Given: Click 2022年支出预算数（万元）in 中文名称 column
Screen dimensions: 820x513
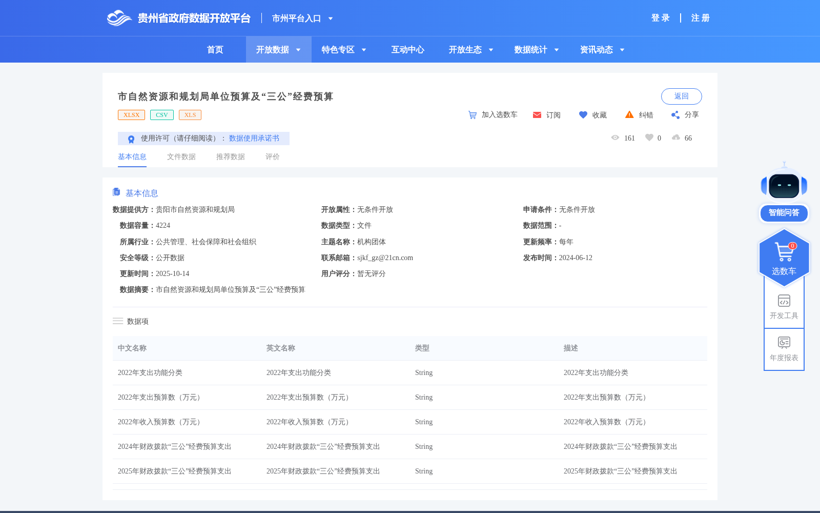Looking at the screenshot, I should click(x=160, y=398).
